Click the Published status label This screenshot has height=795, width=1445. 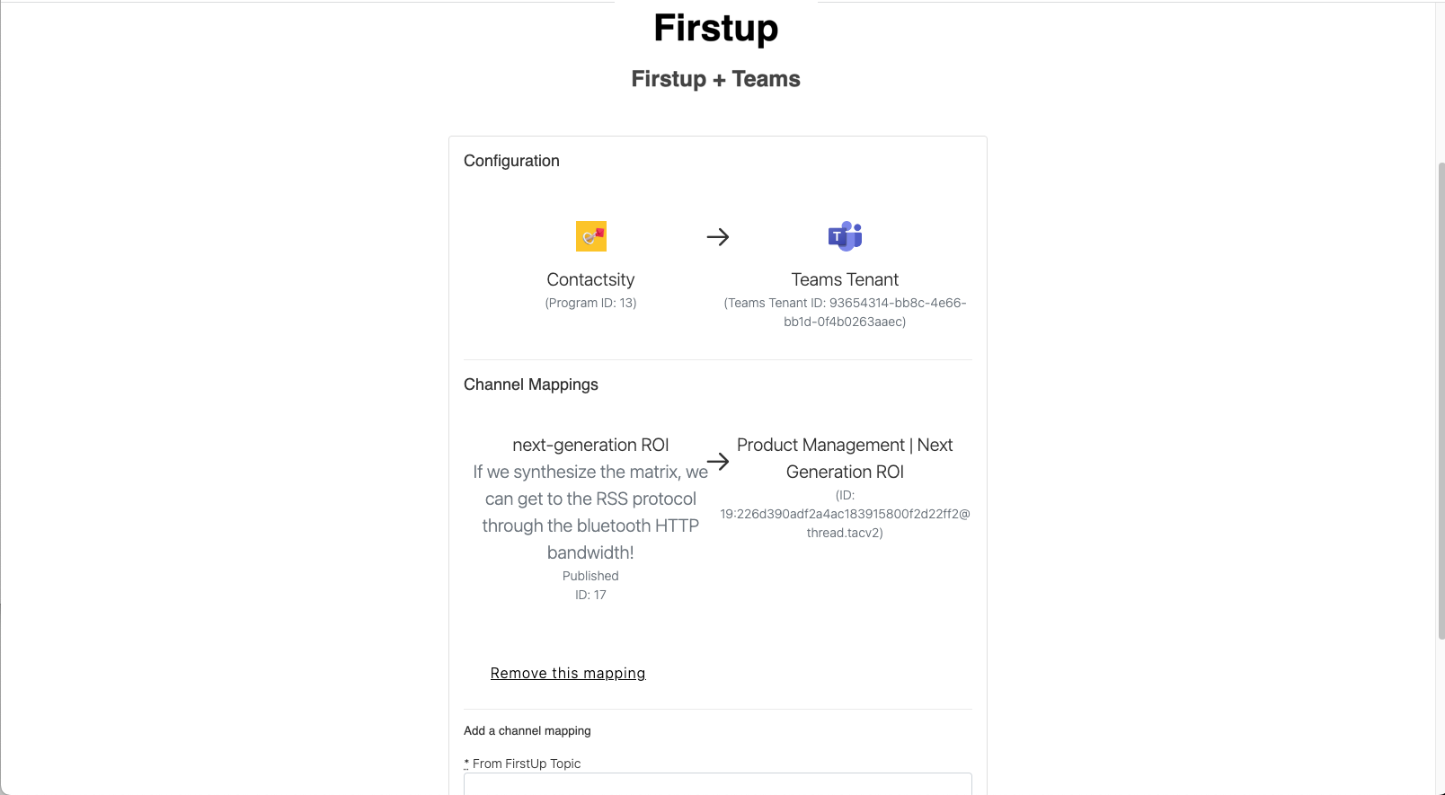click(590, 576)
